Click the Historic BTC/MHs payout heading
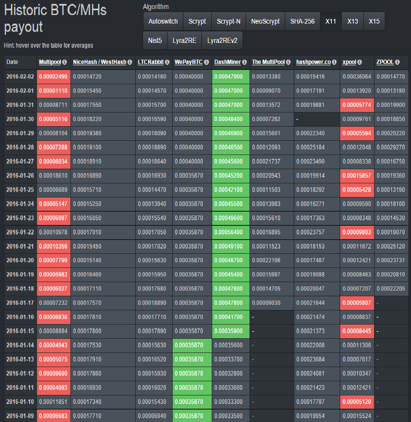The height and width of the screenshot is (422, 411). [55, 18]
